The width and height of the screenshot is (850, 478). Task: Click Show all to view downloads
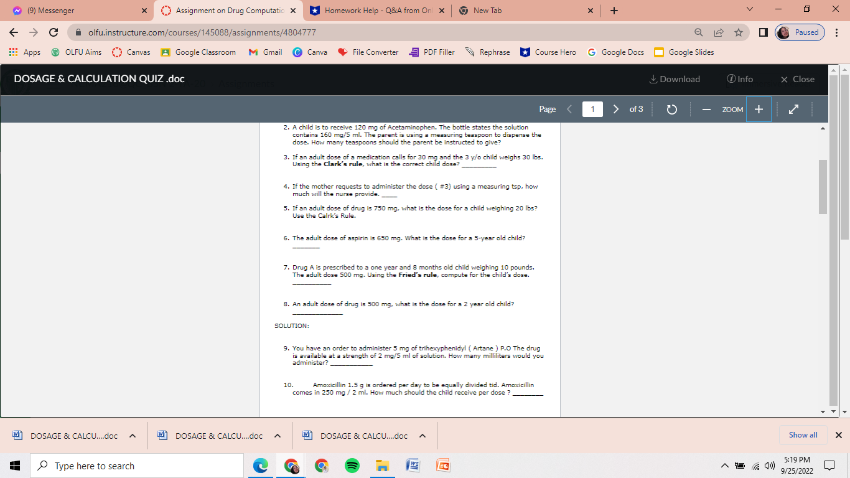pos(803,435)
